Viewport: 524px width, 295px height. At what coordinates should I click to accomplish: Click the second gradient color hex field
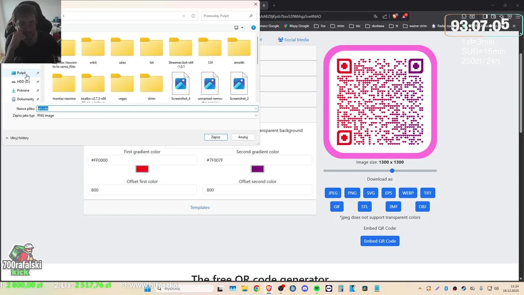click(x=257, y=160)
